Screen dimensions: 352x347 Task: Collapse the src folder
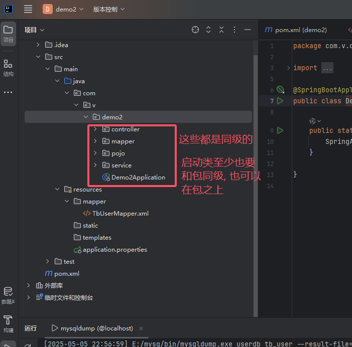38,57
